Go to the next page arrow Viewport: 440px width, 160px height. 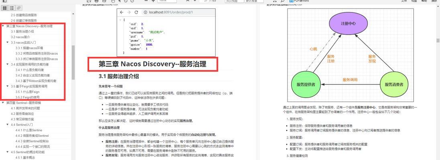click(195, 1)
